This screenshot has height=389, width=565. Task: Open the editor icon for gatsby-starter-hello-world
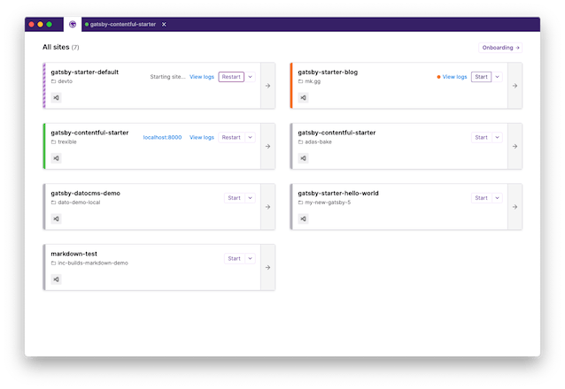304,218
